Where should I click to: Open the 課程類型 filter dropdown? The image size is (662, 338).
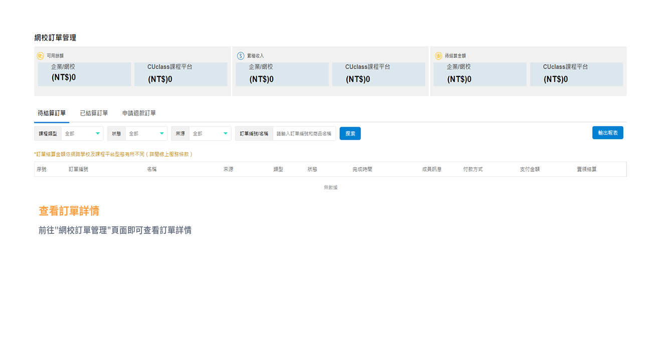(80, 134)
